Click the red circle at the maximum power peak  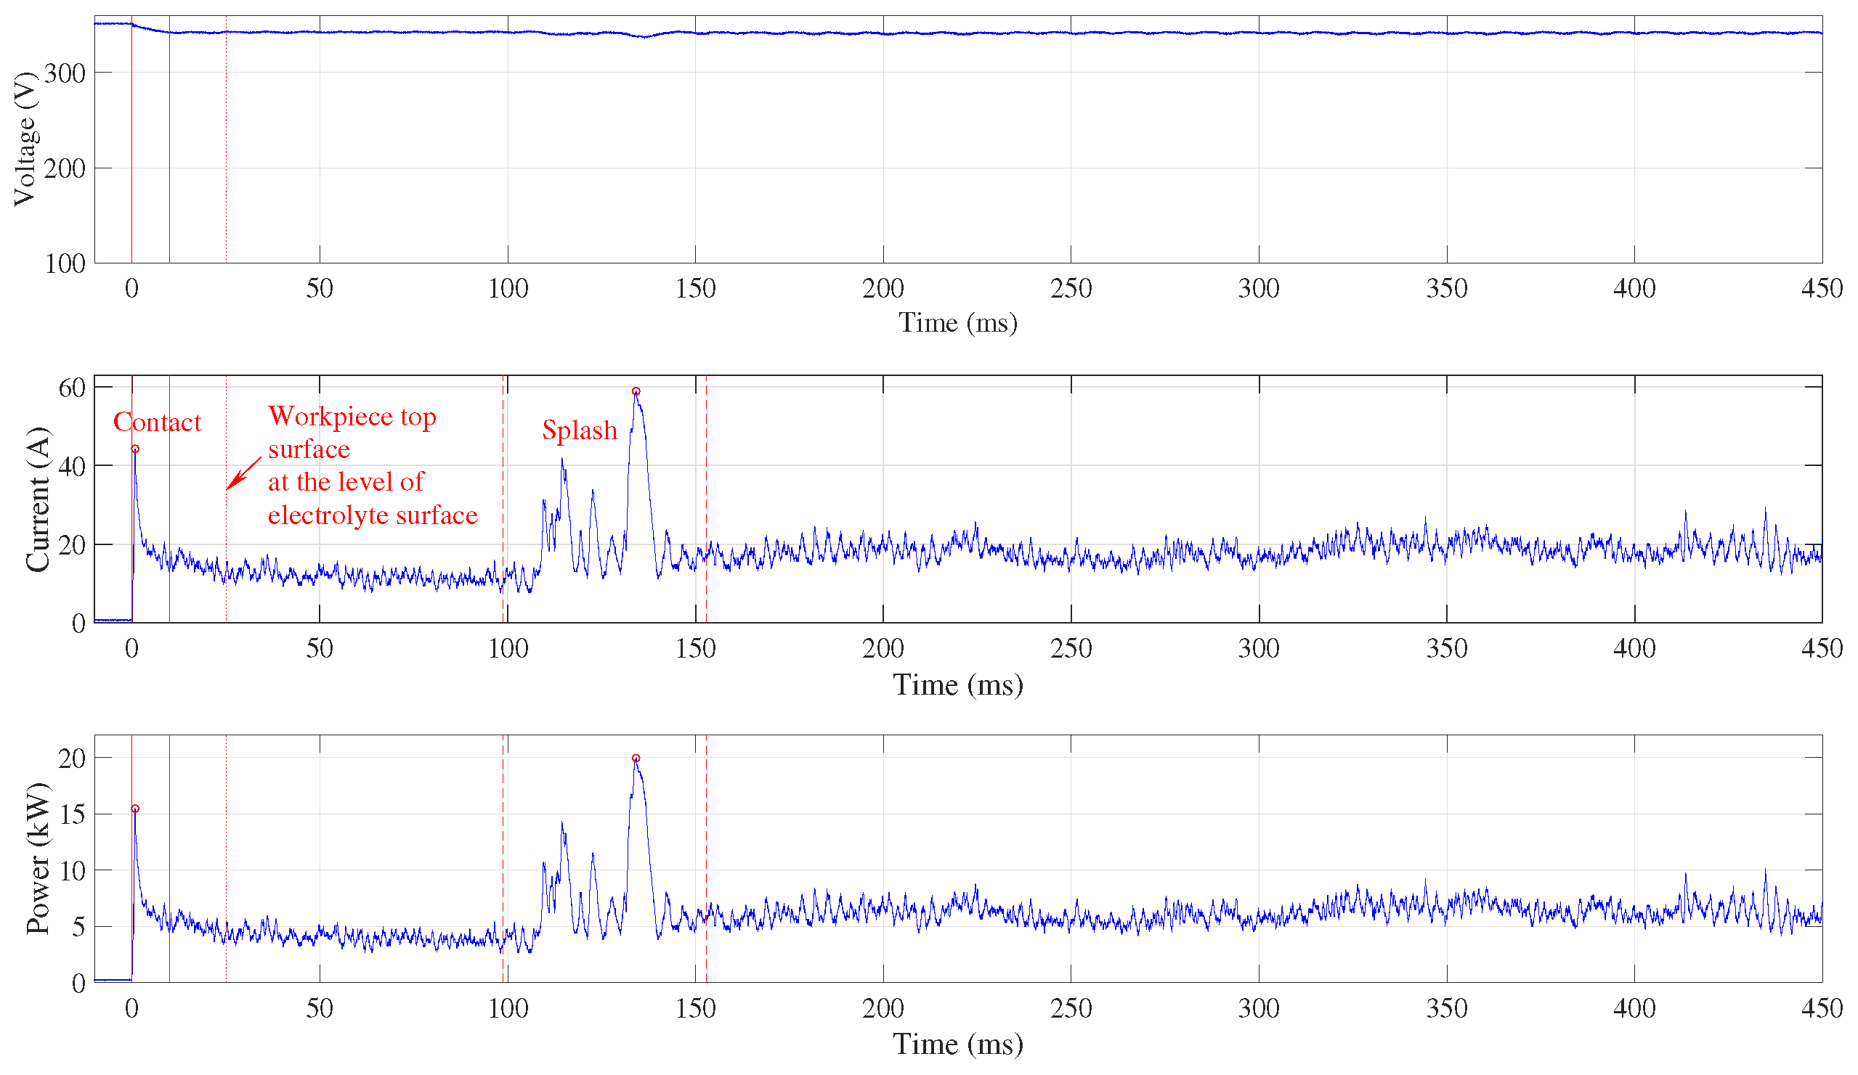point(636,759)
